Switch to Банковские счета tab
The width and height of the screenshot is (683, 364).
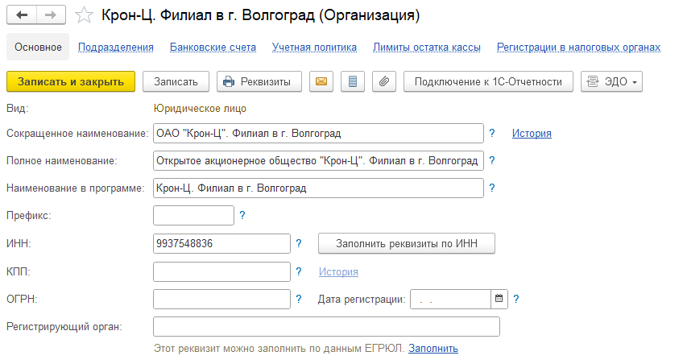pyautogui.click(x=213, y=47)
